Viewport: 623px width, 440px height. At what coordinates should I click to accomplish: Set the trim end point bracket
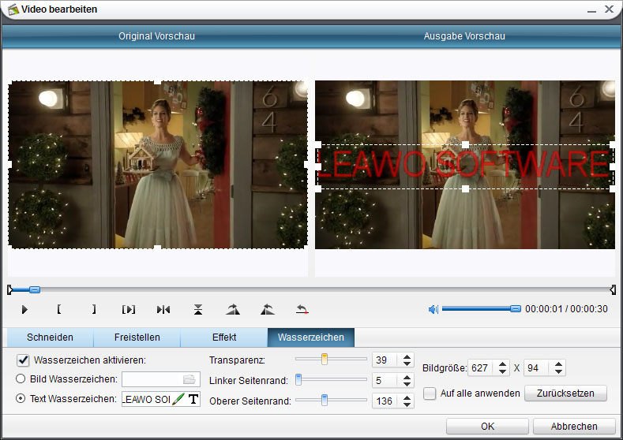(x=94, y=310)
